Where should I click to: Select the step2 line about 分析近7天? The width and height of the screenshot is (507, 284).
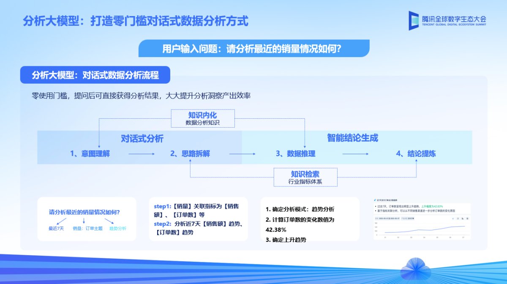pos(198,228)
